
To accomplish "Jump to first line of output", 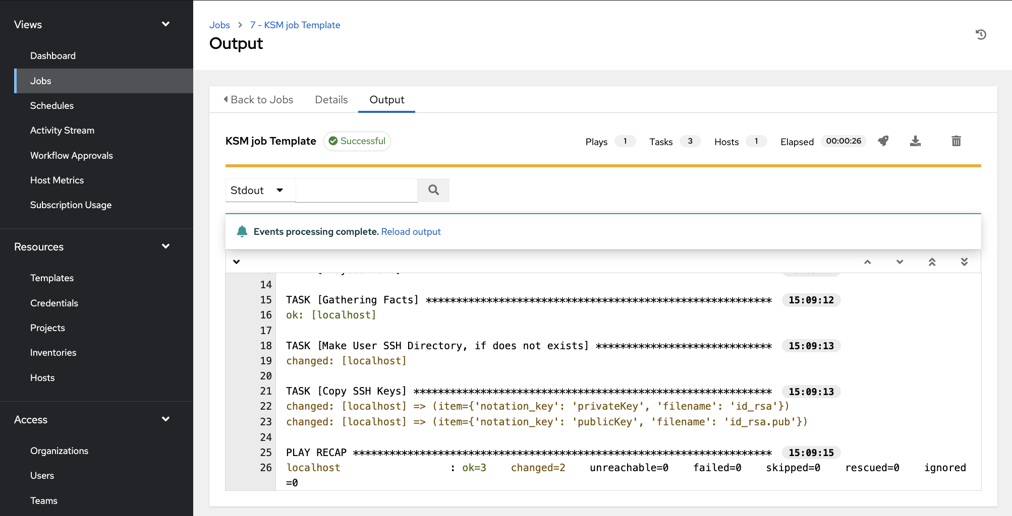I will click(x=932, y=262).
